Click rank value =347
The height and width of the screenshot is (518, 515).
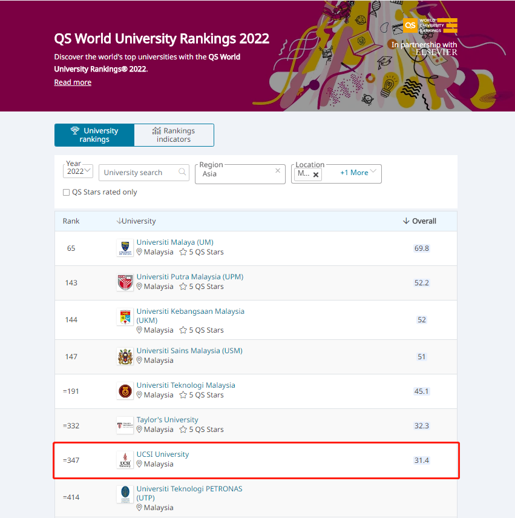pyautogui.click(x=71, y=460)
